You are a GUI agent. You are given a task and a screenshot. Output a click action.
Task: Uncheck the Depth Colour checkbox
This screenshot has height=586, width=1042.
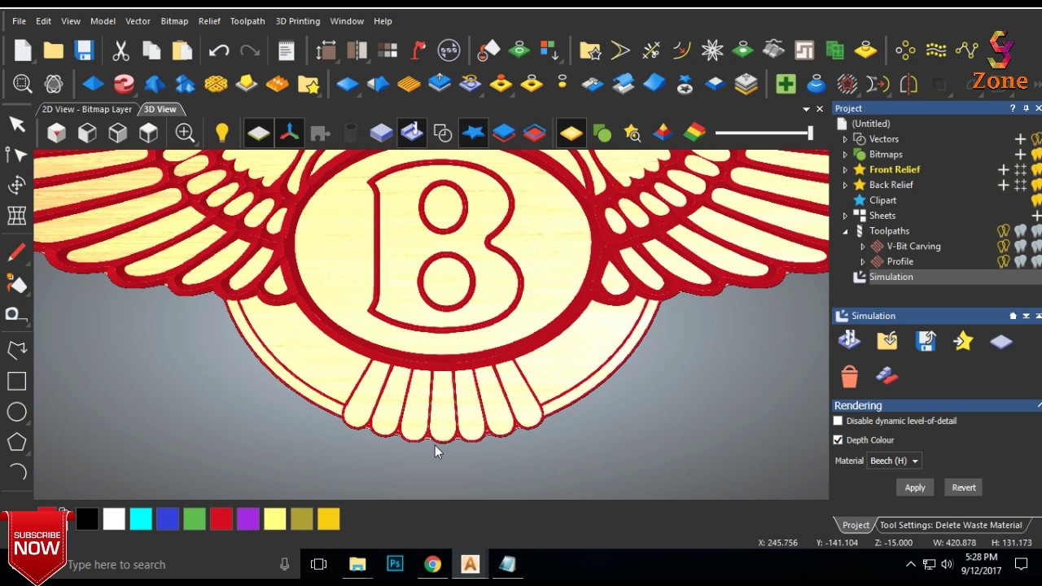[x=838, y=439]
